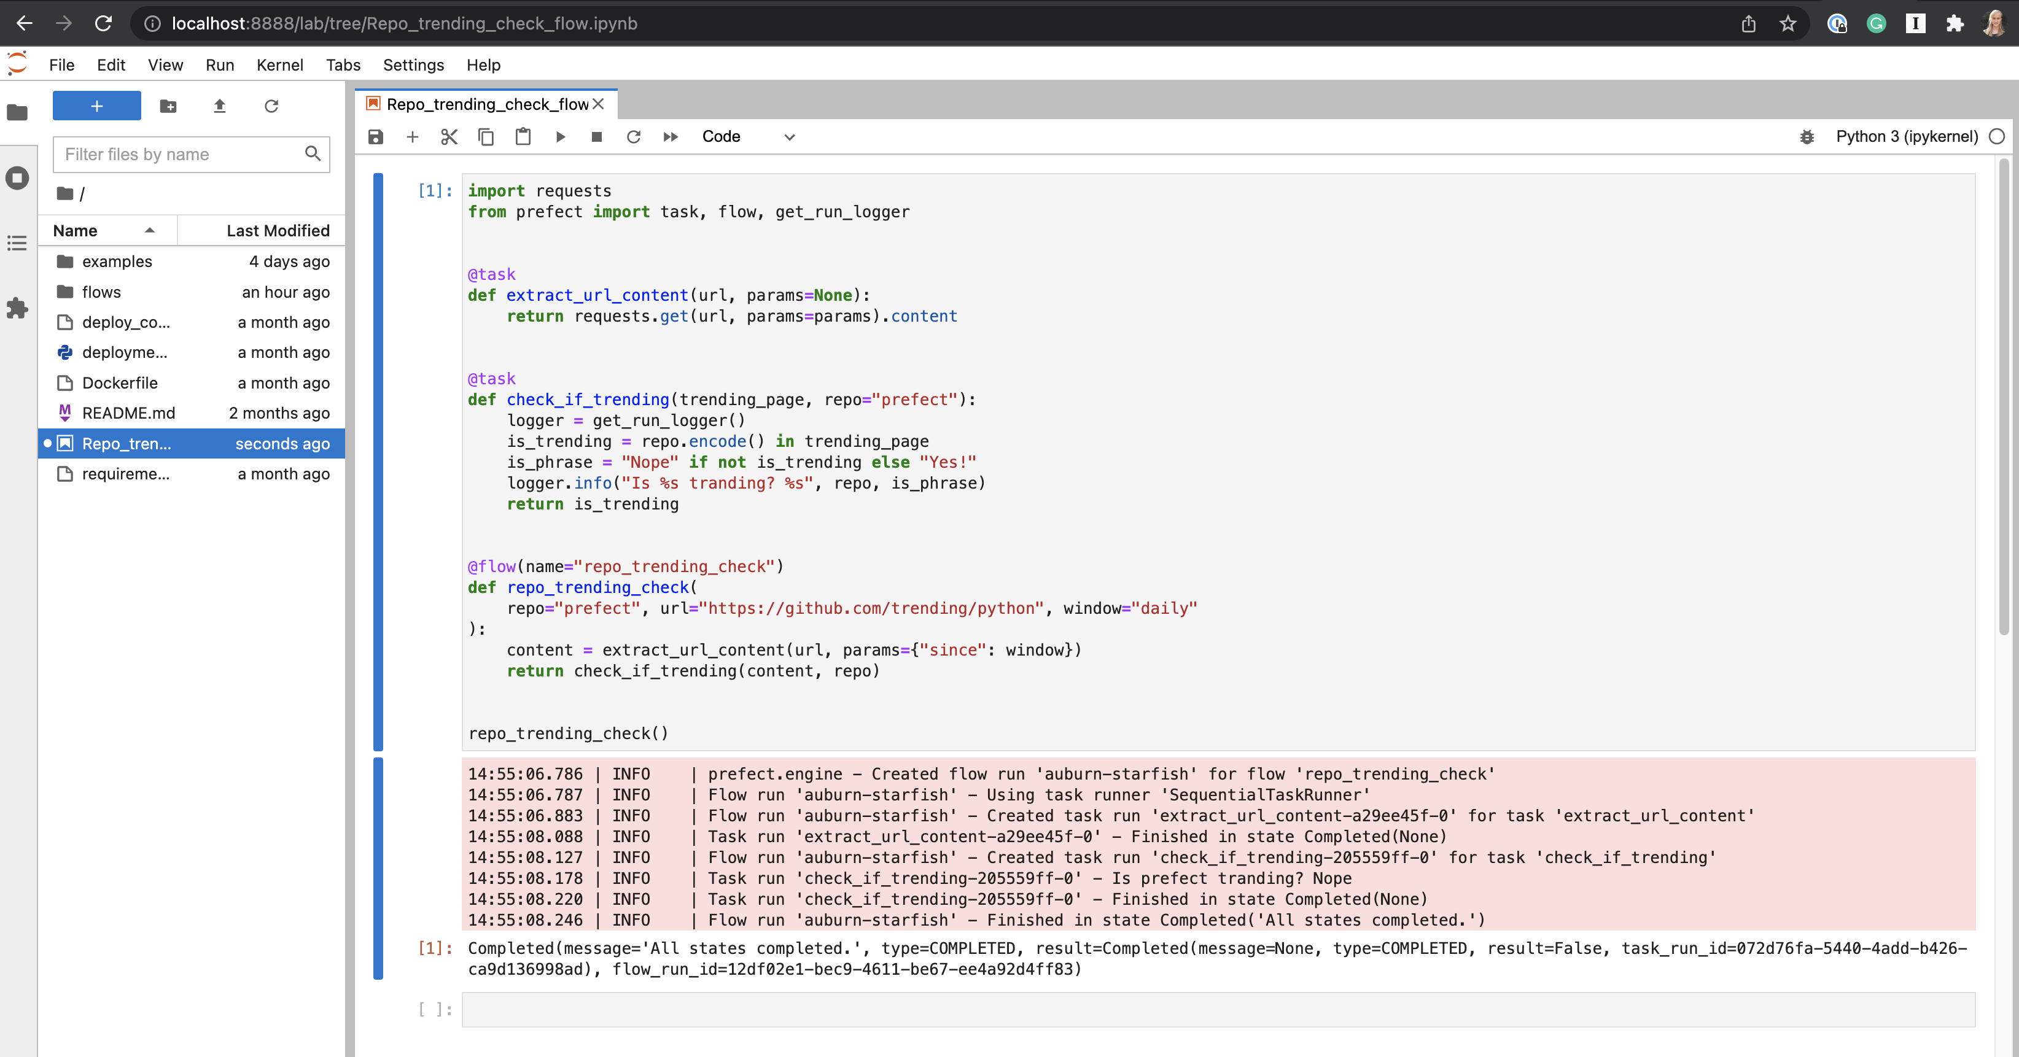The height and width of the screenshot is (1057, 2019).
Task: Interrupt the kernel with the stop icon
Action: pyautogui.click(x=596, y=137)
